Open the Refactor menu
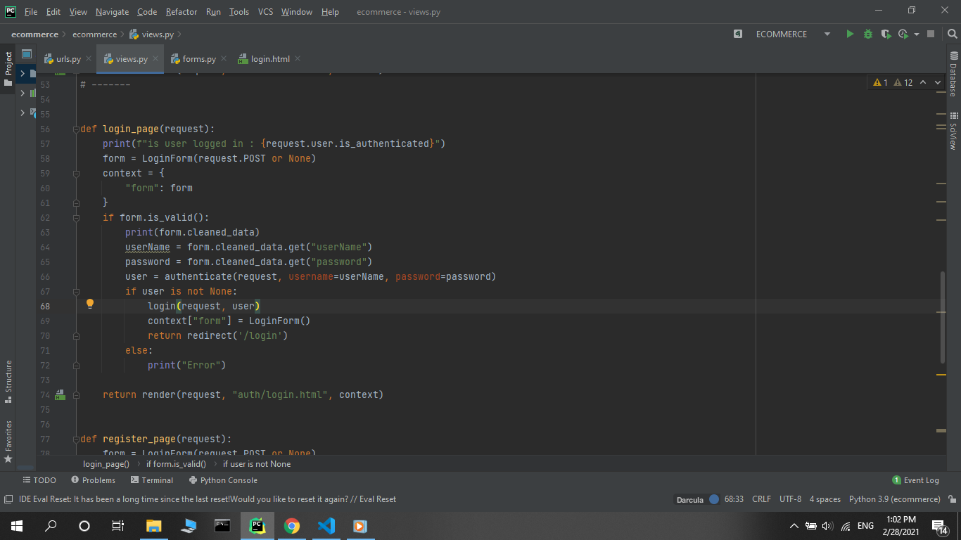Screen dimensions: 961x540 (182, 12)
